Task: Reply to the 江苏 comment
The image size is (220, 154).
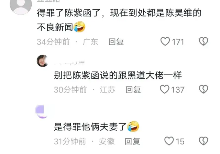Action: click(x=133, y=90)
